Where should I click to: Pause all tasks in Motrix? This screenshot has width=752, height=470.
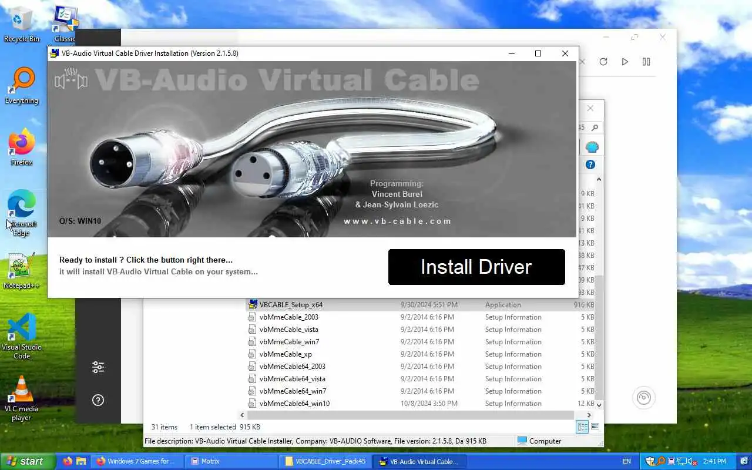[x=646, y=62]
